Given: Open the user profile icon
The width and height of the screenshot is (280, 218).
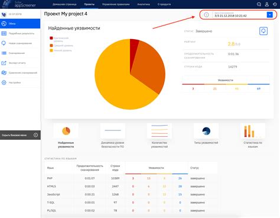Looking at the screenshot, I should [267, 4].
